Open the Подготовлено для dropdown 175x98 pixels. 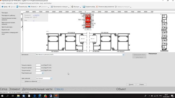click(43, 73)
